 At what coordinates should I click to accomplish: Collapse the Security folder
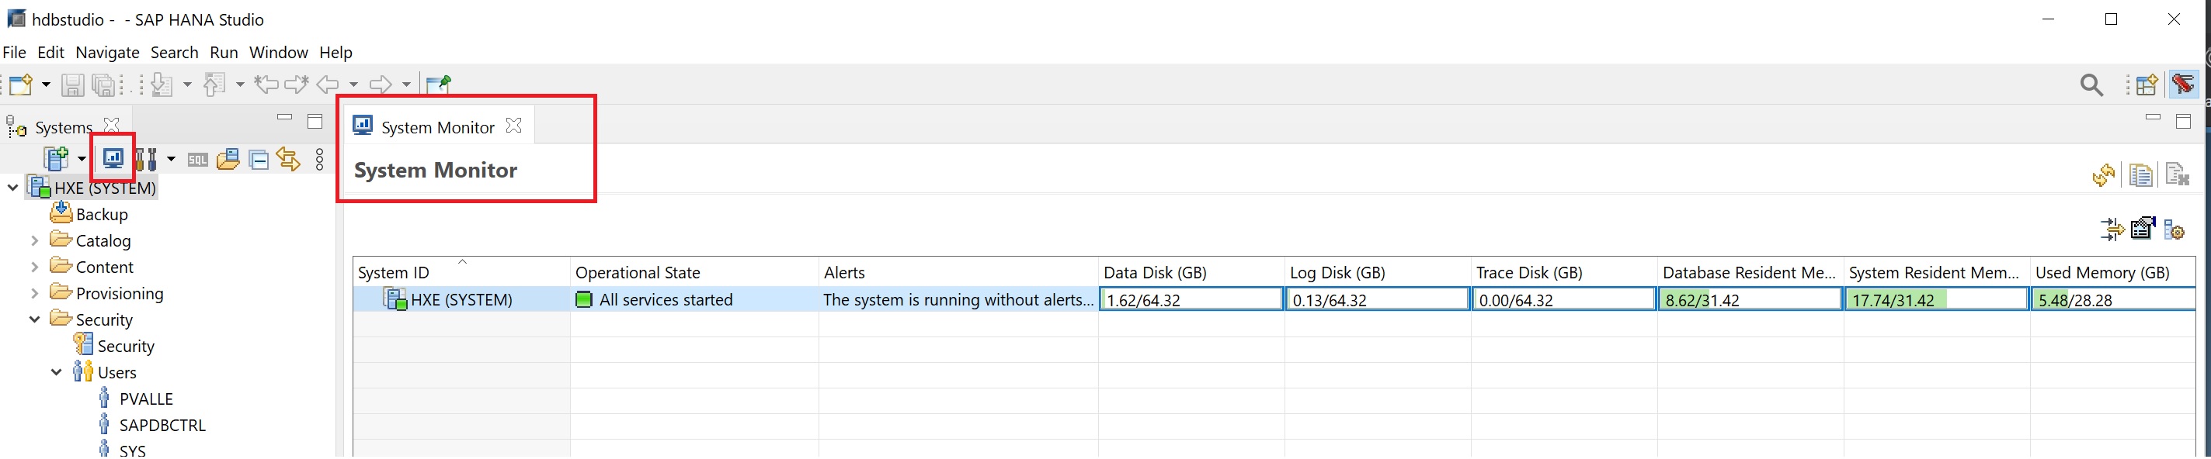pyautogui.click(x=34, y=320)
